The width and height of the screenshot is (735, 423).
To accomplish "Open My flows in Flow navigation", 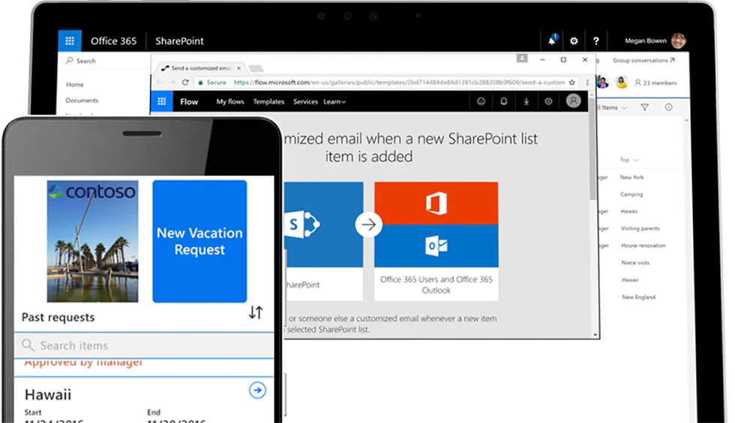I will click(230, 102).
